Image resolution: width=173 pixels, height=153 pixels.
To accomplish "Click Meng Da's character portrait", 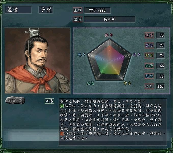I will tap(37, 61).
